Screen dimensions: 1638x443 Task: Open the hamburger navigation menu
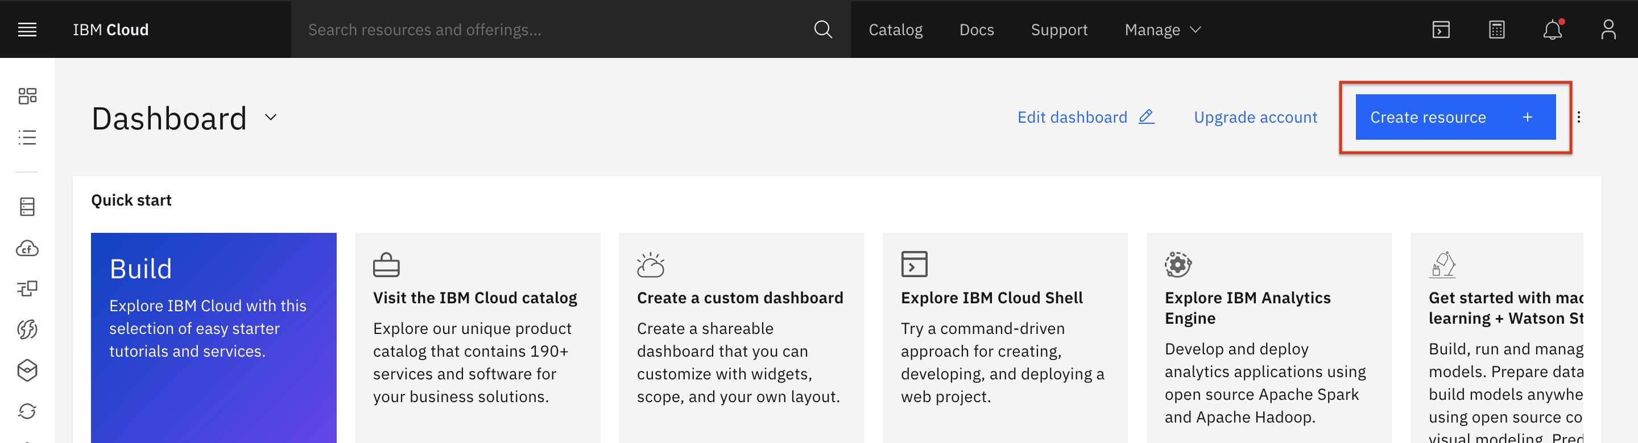[x=27, y=30]
